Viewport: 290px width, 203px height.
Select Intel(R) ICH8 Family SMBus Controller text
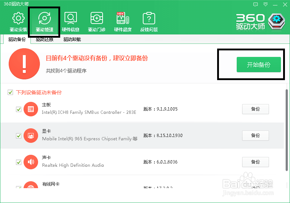[89, 112]
